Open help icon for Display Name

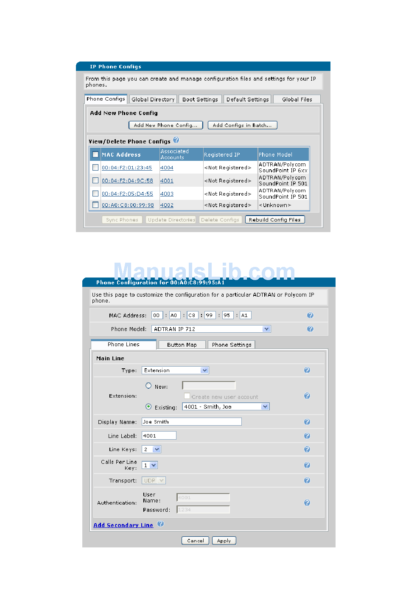[307, 422]
